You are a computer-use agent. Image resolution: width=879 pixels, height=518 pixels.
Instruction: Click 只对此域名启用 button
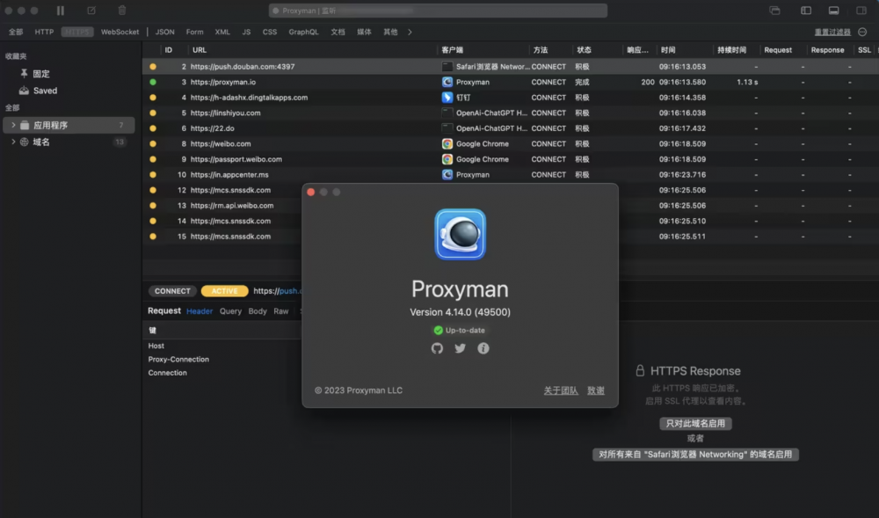click(x=695, y=423)
